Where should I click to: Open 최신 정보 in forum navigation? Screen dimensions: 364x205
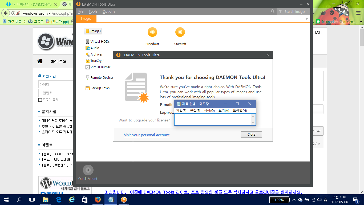click(x=58, y=61)
